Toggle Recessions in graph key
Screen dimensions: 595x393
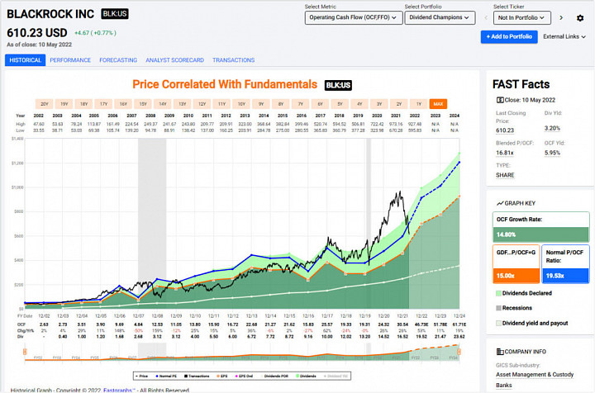514,308
